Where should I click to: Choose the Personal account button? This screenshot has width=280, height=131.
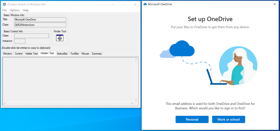[192, 120]
